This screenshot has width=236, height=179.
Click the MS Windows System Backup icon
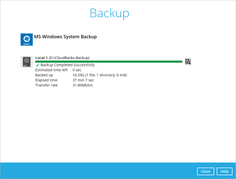pyautogui.click(x=26, y=39)
